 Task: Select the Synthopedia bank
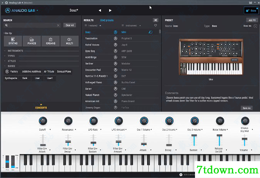[x=11, y=78]
